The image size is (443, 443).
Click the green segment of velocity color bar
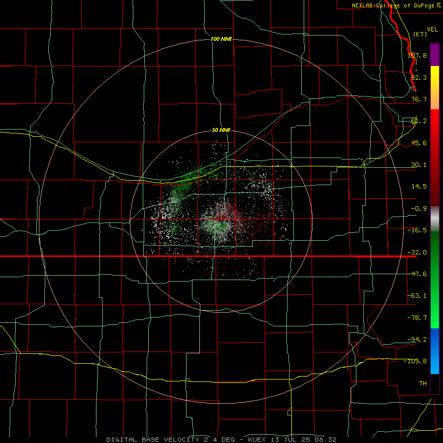click(435, 280)
